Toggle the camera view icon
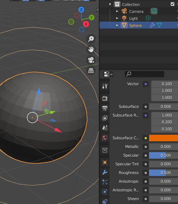This screenshot has height=204, width=178. (x=91, y=60)
